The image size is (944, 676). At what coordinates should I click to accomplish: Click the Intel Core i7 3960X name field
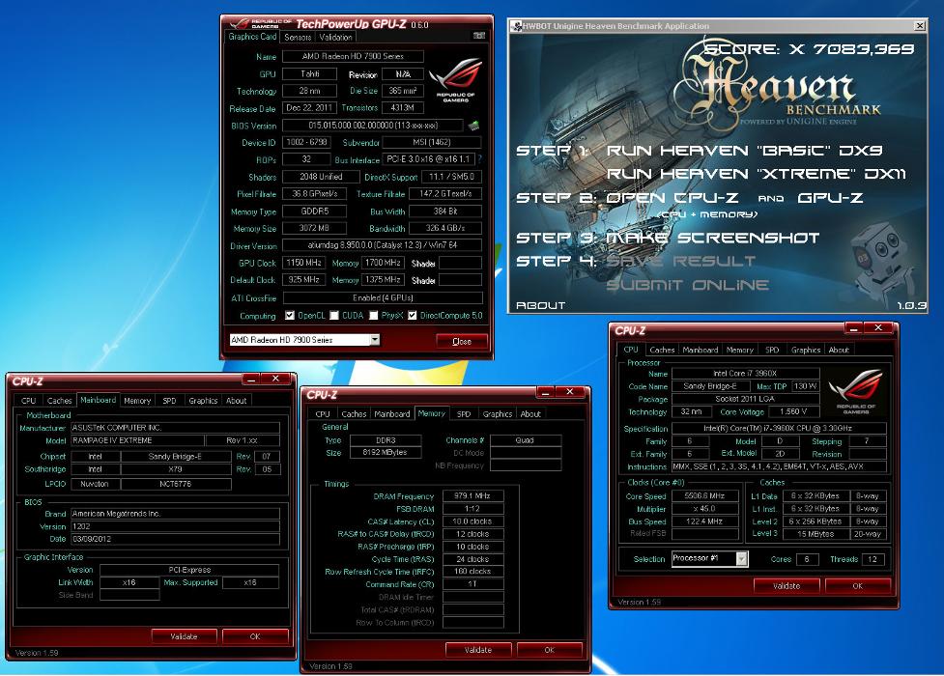[x=745, y=373]
